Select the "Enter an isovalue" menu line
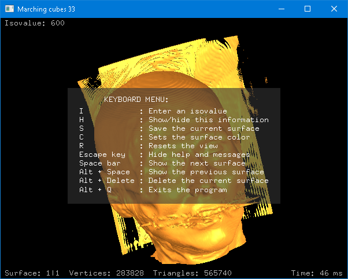Screen dimensions: 348x279 (x=187, y=111)
